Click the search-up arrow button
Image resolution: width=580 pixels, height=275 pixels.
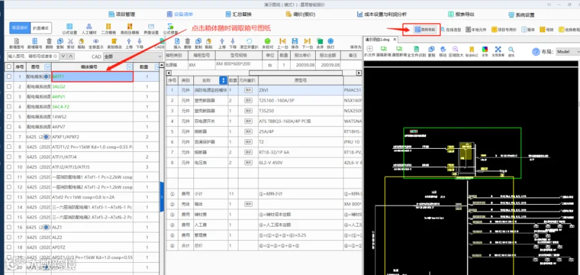click(71, 56)
